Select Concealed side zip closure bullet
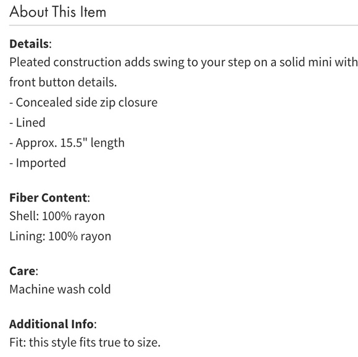 tap(83, 102)
